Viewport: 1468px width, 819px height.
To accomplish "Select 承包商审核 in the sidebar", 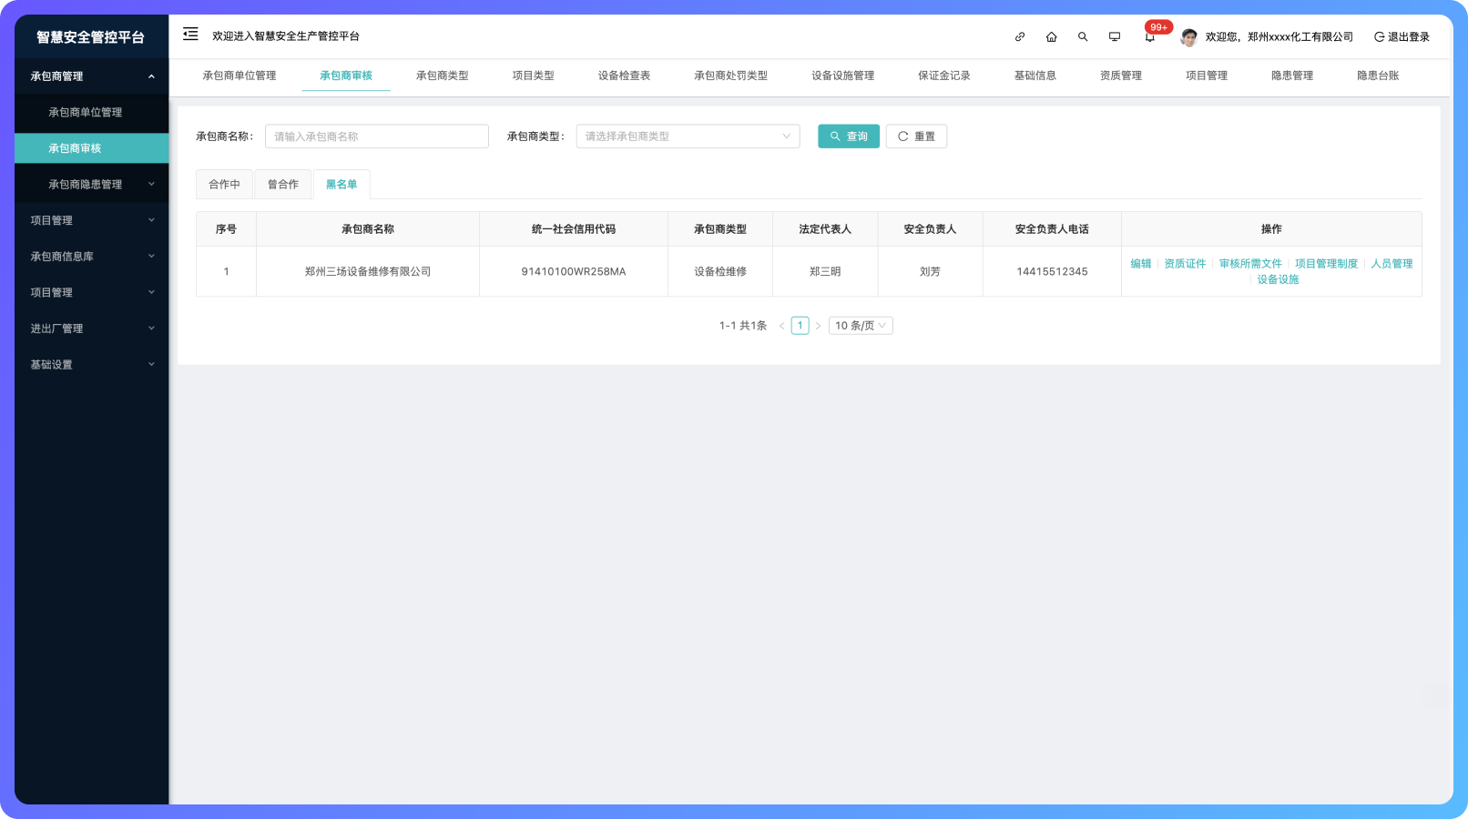I will 91,148.
